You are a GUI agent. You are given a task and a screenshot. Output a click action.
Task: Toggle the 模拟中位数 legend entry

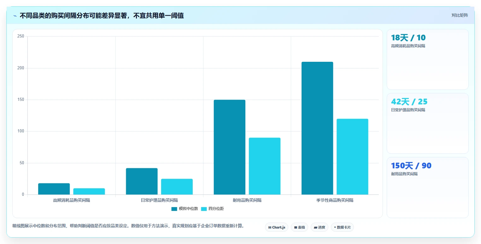click(x=185, y=209)
